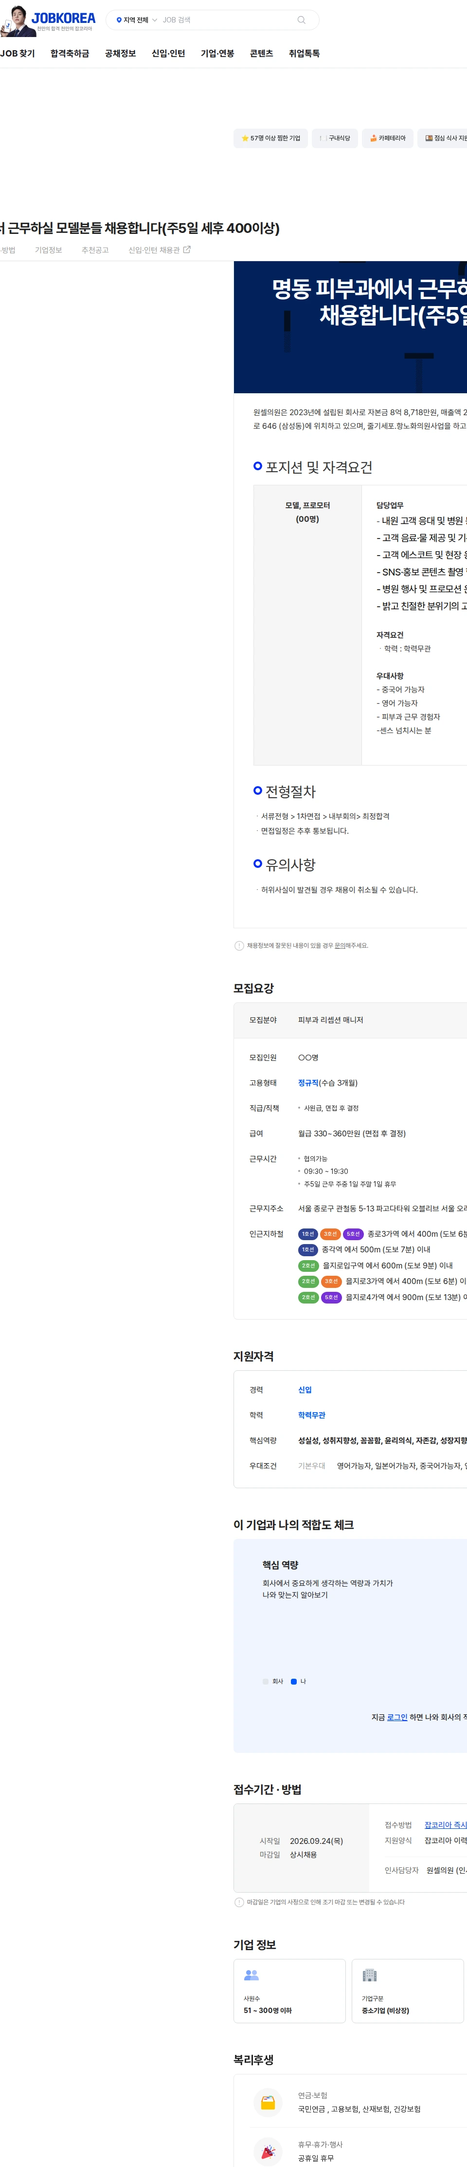Open the 취업톡톡 menu
The image size is (467, 2167).
(304, 53)
